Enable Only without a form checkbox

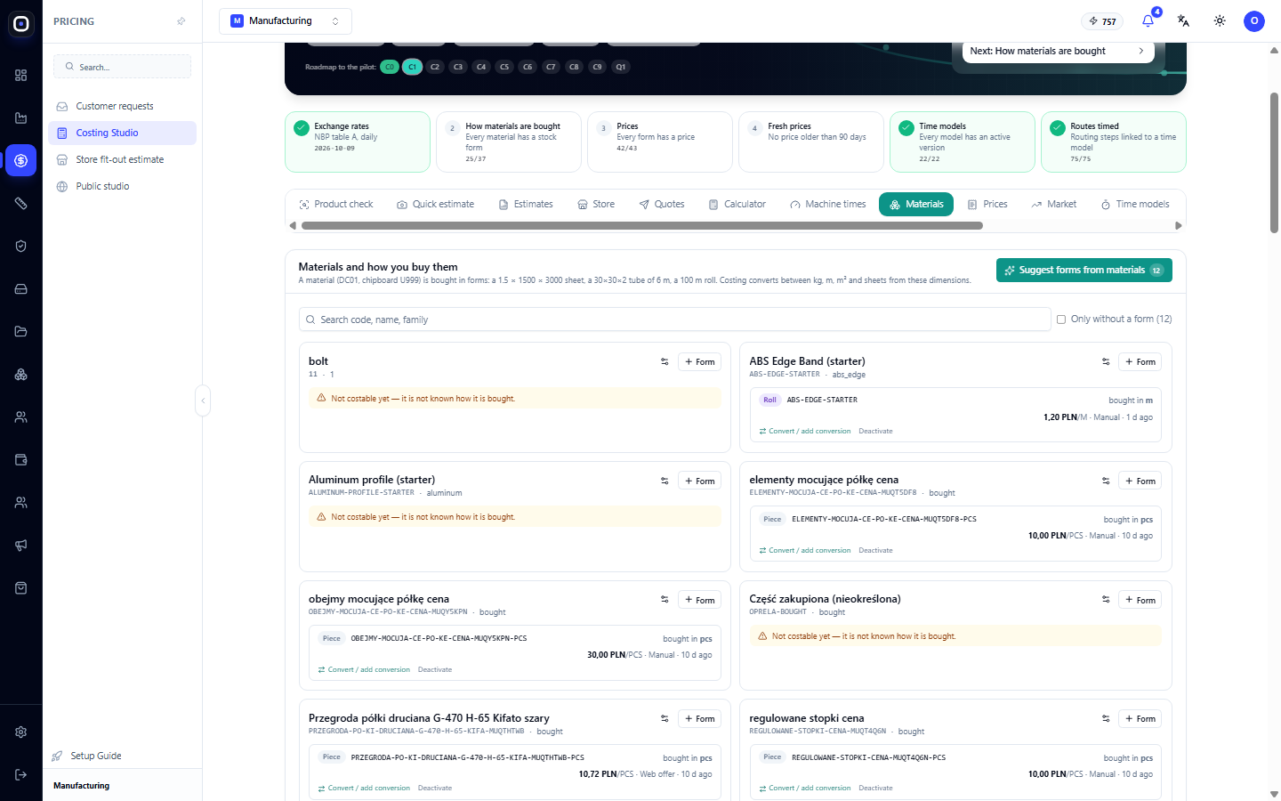click(1061, 320)
